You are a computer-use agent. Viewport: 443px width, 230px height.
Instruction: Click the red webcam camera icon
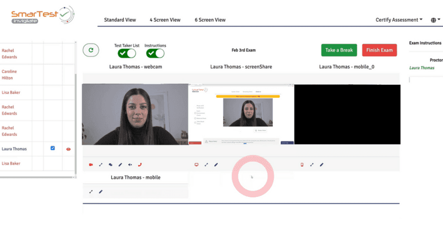[x=91, y=165]
